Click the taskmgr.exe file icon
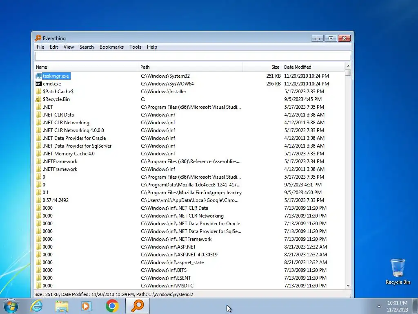Image resolution: width=418 pixels, height=314 pixels. [39, 76]
